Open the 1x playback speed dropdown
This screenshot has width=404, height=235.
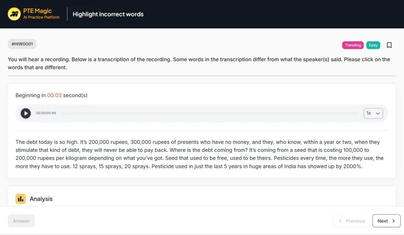(373, 113)
